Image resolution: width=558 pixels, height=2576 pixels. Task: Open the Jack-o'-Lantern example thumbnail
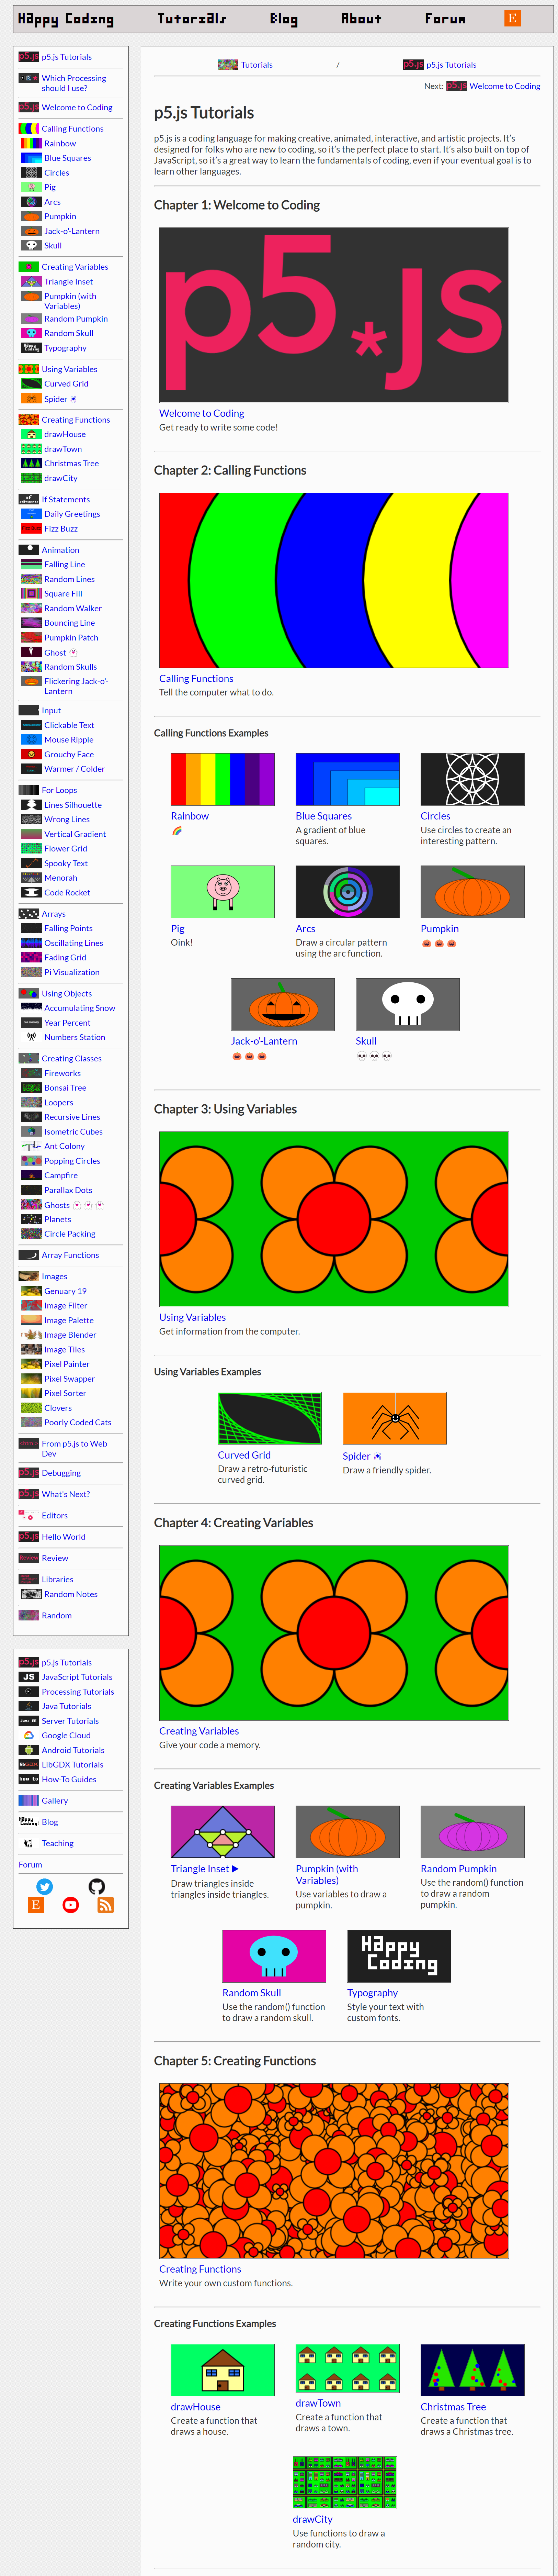pos(283,1004)
